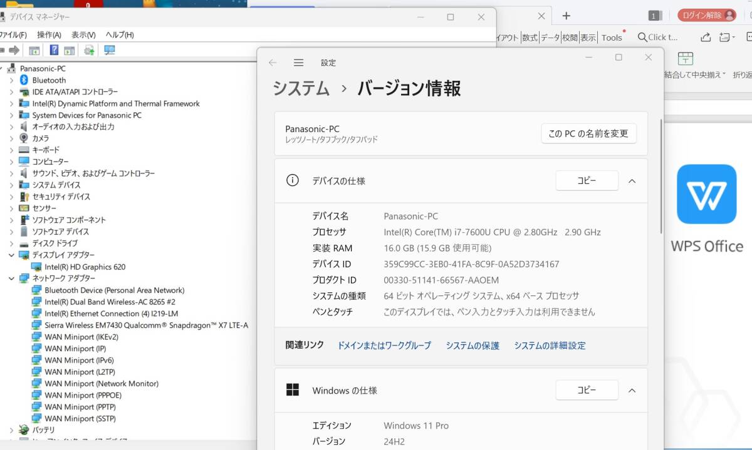Click the カメラ device icon in tree

(x=24, y=138)
